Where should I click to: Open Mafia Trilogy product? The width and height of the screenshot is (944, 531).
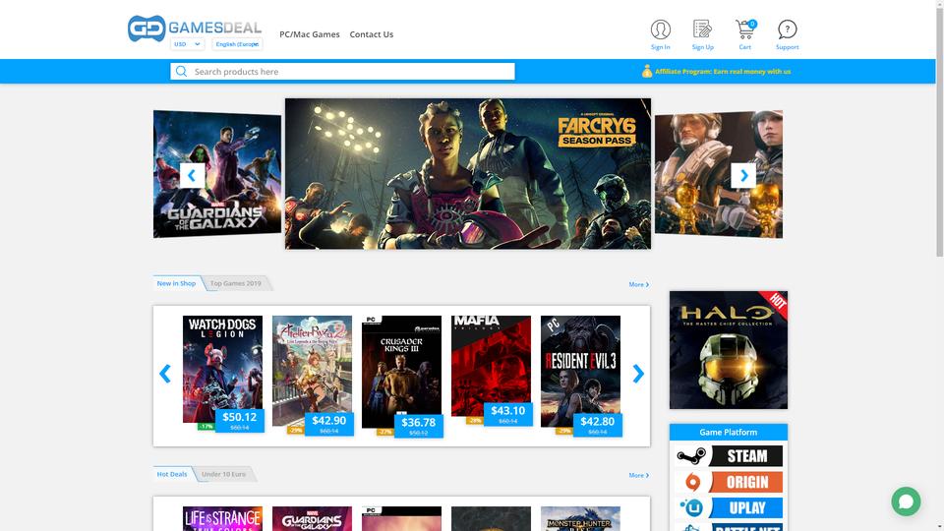[x=492, y=366]
